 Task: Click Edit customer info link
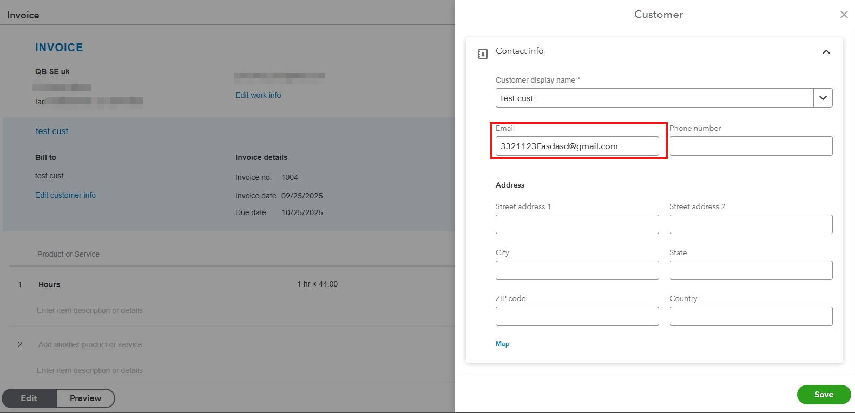click(x=65, y=195)
